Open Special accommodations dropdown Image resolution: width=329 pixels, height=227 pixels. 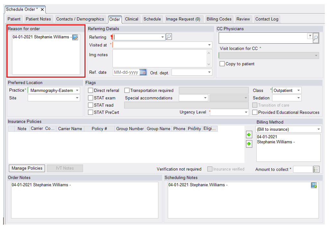pyautogui.click(x=205, y=98)
